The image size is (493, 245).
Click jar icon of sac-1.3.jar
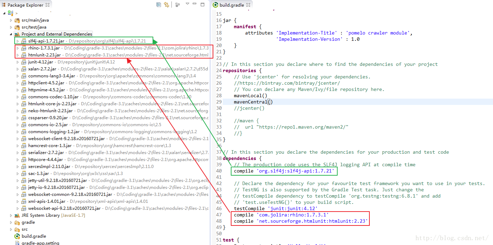click(x=24, y=174)
